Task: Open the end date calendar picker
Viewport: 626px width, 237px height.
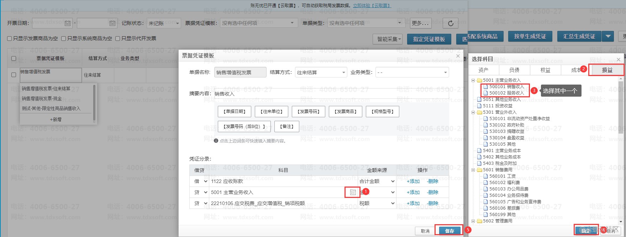Action: click(x=112, y=23)
